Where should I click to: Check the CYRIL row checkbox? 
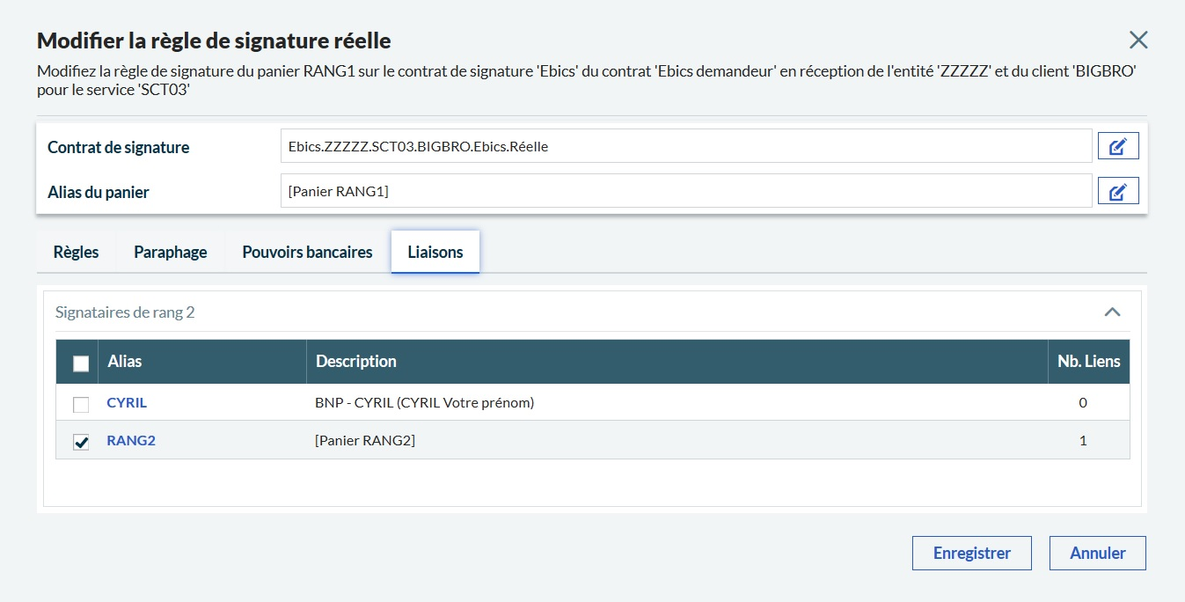coord(81,404)
